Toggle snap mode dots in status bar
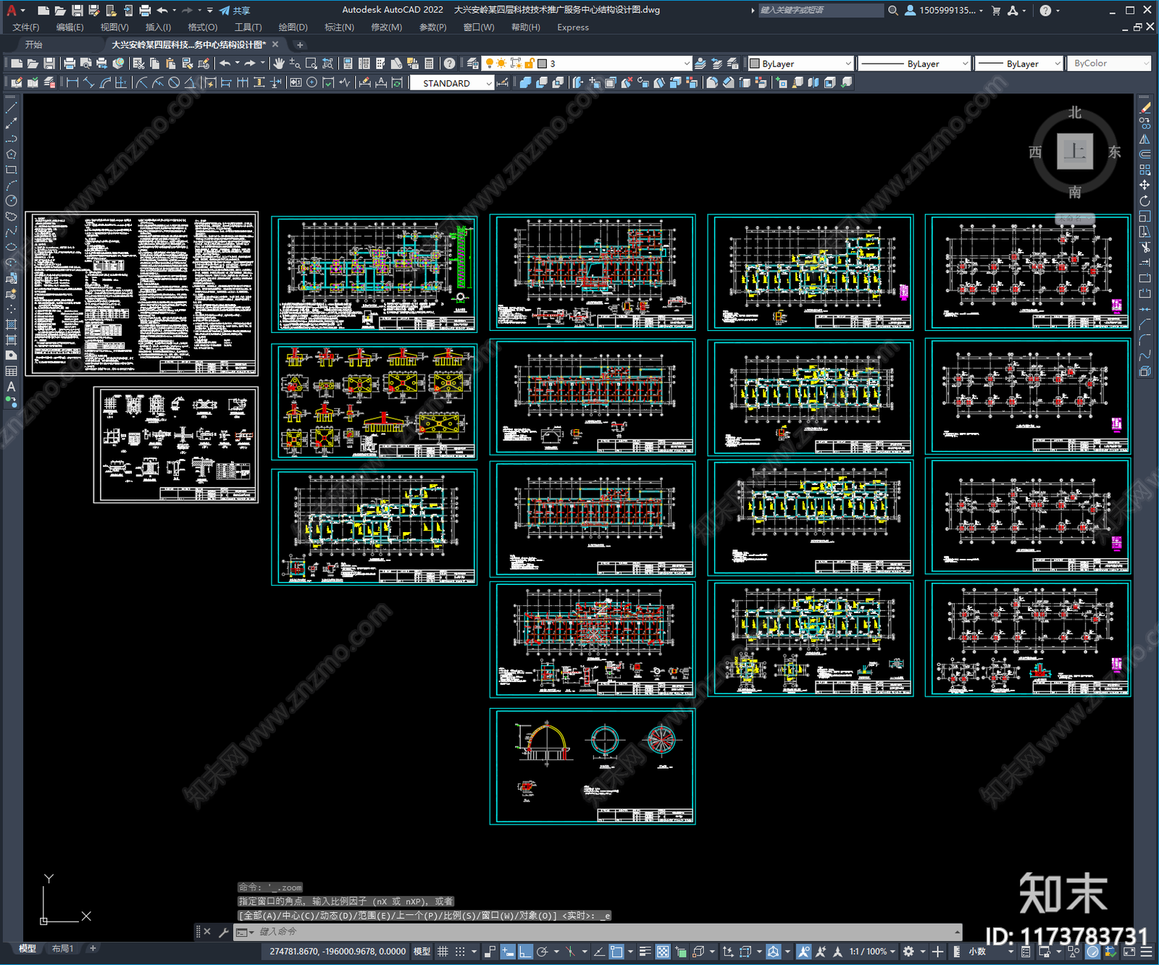This screenshot has height=965, width=1159. pos(460,951)
